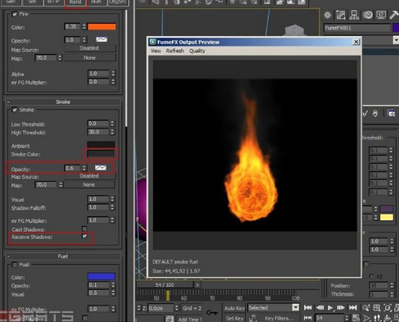Select the x2 radio button
This screenshot has width=399, height=322.
[371, 276]
